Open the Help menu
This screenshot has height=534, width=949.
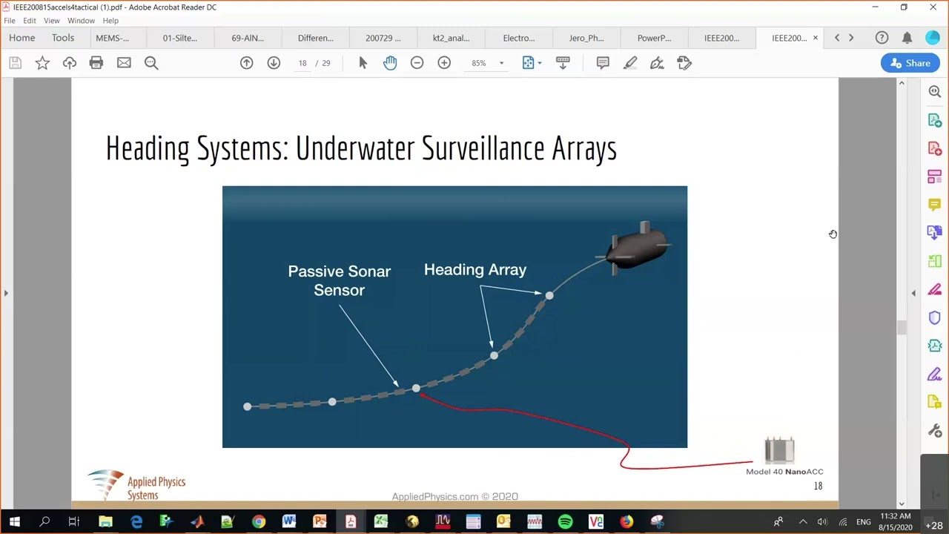click(x=110, y=21)
